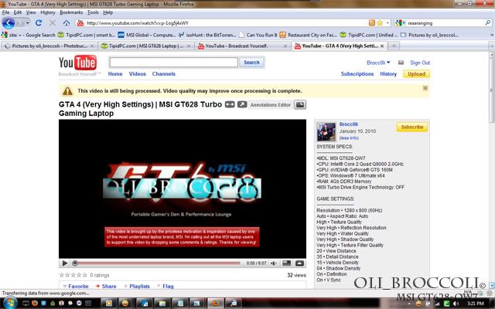The width and height of the screenshot is (495, 309).
Task: Open the Videos link
Action: point(138,74)
